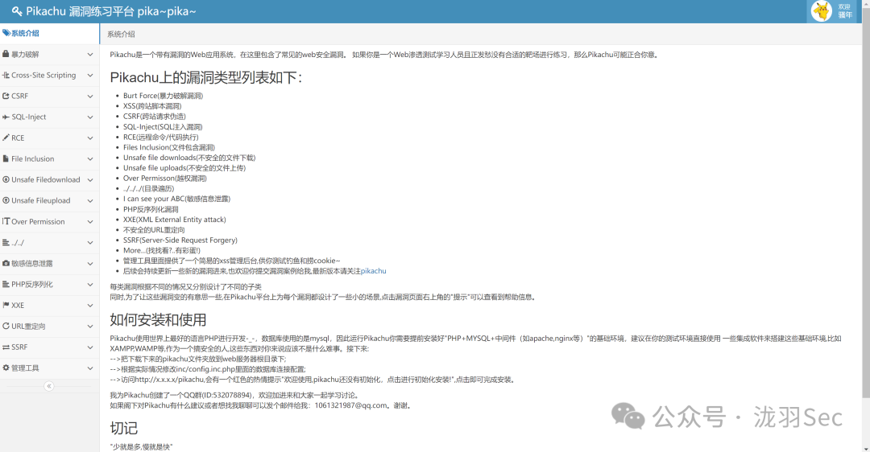This screenshot has width=870, height=452.
Task: Open the 系统介绍 sidebar item
Action: point(49,33)
